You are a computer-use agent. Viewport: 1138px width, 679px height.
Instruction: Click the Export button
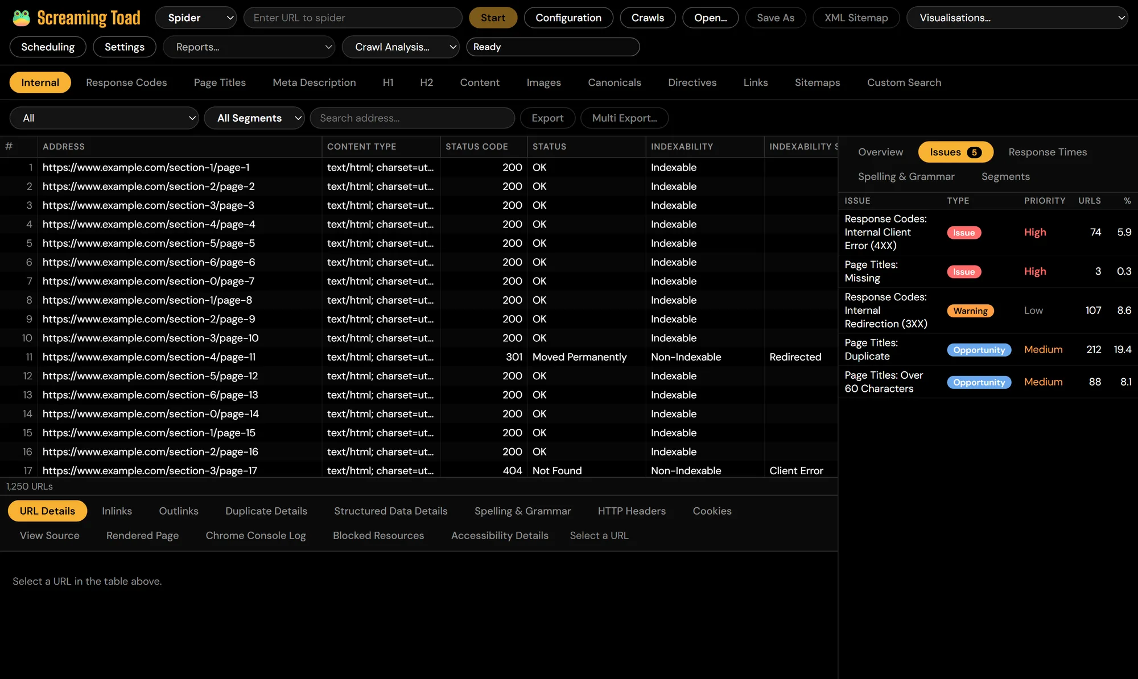tap(547, 118)
